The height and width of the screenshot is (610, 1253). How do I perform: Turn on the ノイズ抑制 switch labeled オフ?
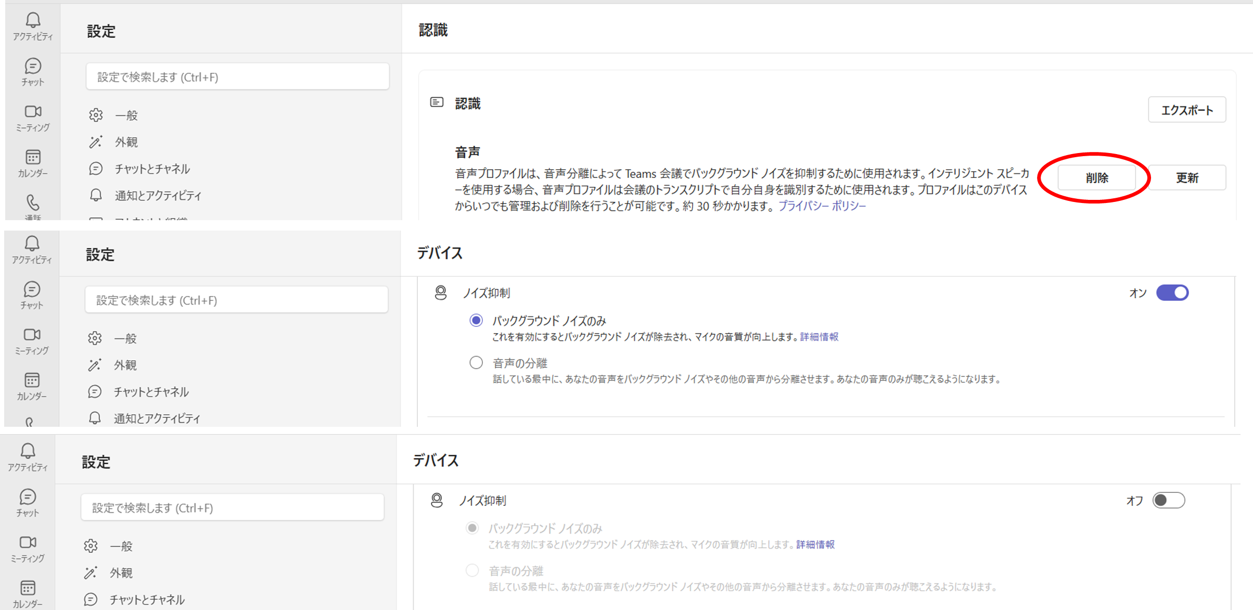click(x=1169, y=500)
